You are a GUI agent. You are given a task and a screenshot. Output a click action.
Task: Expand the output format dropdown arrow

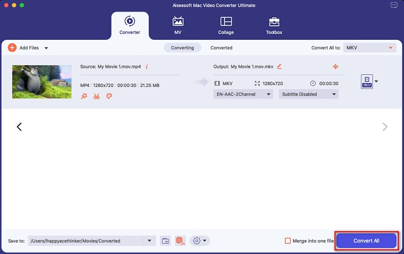376,81
